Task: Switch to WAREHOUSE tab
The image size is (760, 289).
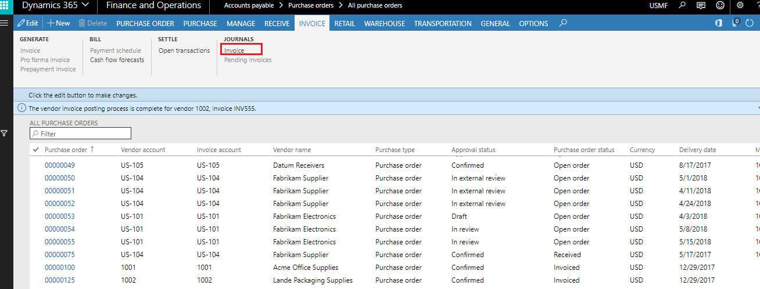Action: click(385, 23)
